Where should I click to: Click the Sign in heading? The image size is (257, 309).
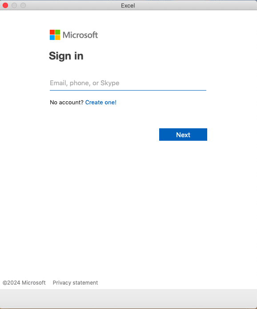tap(66, 56)
